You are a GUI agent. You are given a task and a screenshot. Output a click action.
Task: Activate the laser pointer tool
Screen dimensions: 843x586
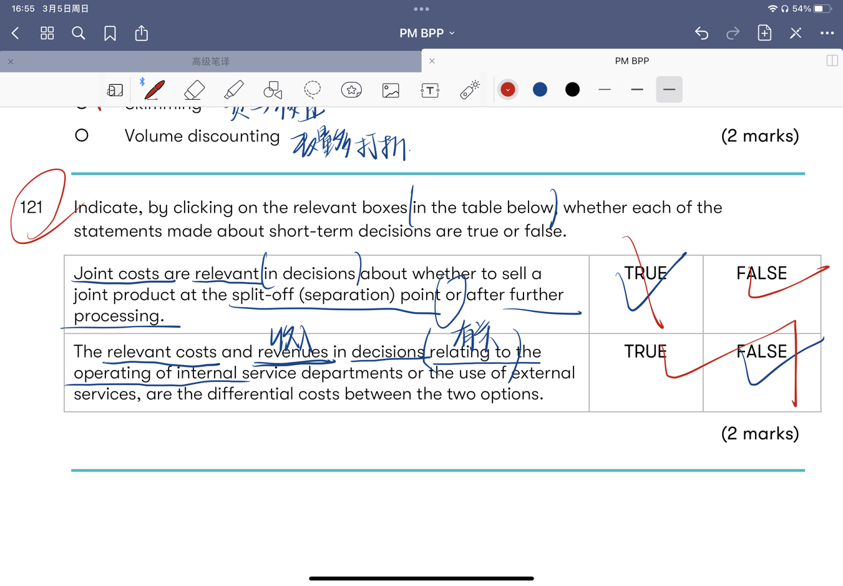(x=469, y=90)
